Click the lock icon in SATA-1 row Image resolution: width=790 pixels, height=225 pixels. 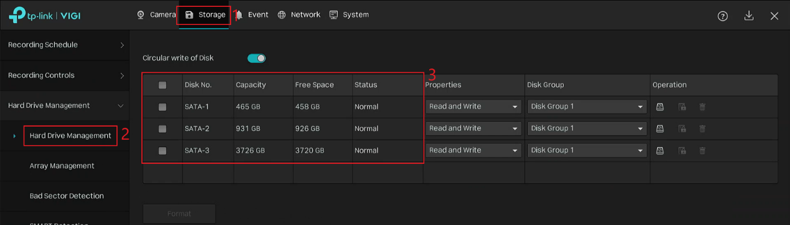click(682, 107)
